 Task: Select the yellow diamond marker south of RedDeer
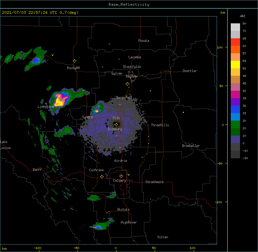click(x=128, y=84)
